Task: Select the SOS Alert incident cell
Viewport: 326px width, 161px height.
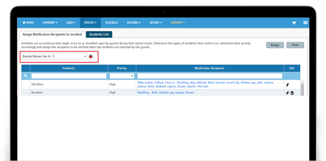Action: pos(69,85)
